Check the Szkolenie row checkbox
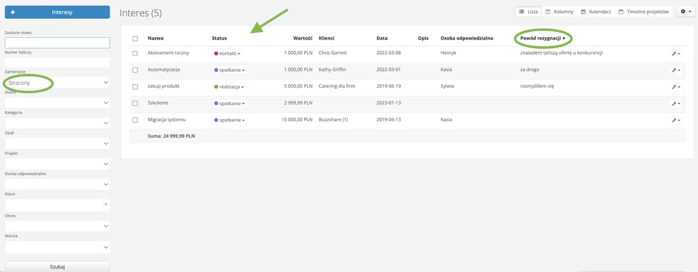The height and width of the screenshot is (272, 698). pos(135,103)
